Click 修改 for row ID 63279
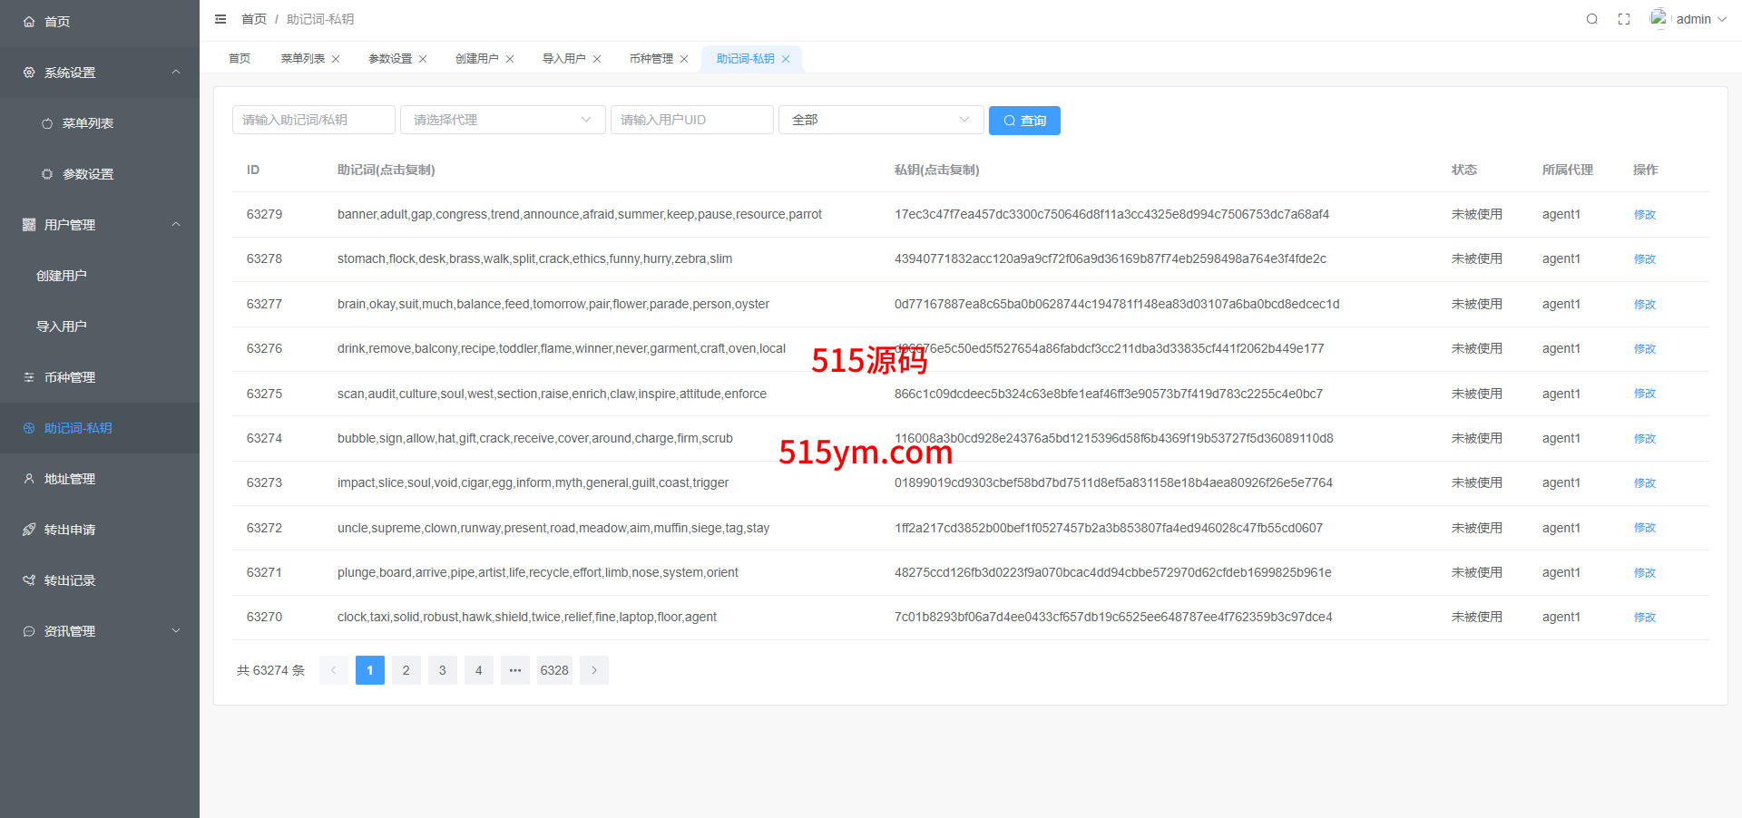Viewport: 1742px width, 818px height. [x=1644, y=215]
